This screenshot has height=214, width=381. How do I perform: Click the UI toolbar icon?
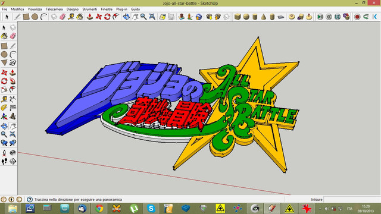point(338,17)
